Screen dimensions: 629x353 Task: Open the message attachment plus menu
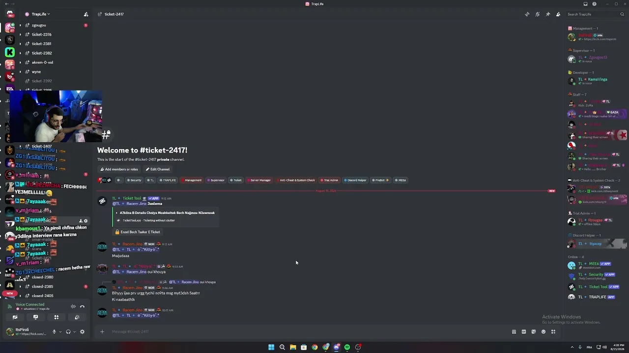(x=102, y=331)
